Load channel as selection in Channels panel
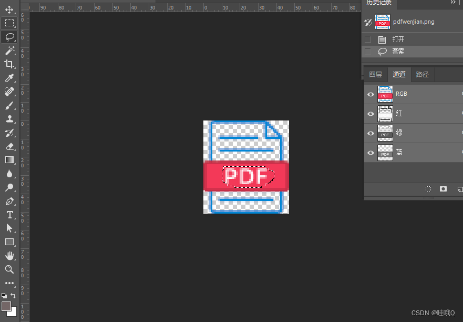 tap(428, 188)
